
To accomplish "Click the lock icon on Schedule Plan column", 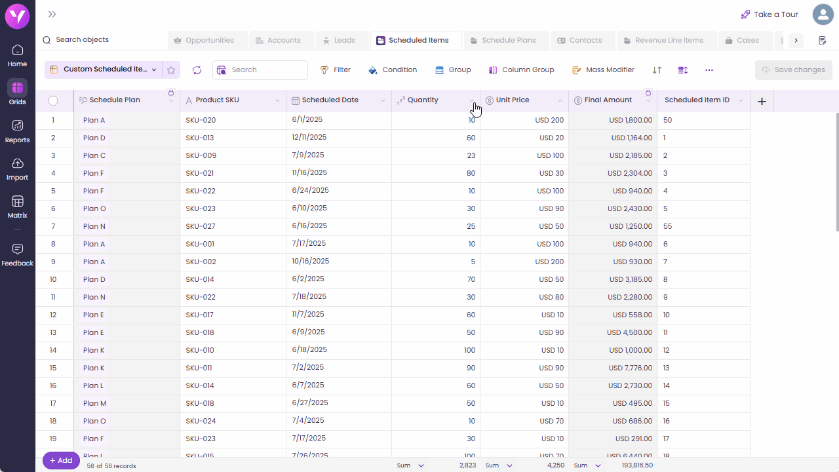I will point(171,92).
